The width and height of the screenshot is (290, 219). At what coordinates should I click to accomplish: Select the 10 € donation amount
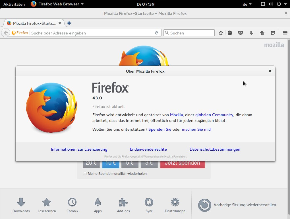coord(111,165)
